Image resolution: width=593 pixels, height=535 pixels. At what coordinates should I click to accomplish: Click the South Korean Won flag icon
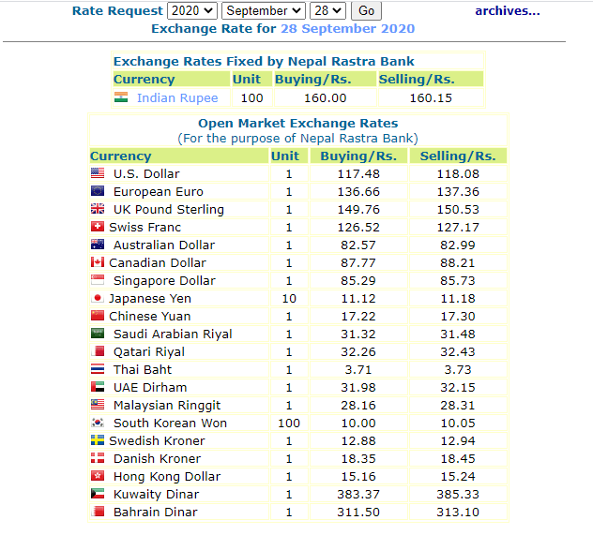click(x=98, y=423)
